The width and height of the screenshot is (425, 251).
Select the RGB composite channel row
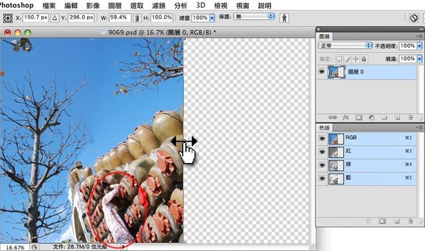click(x=367, y=139)
